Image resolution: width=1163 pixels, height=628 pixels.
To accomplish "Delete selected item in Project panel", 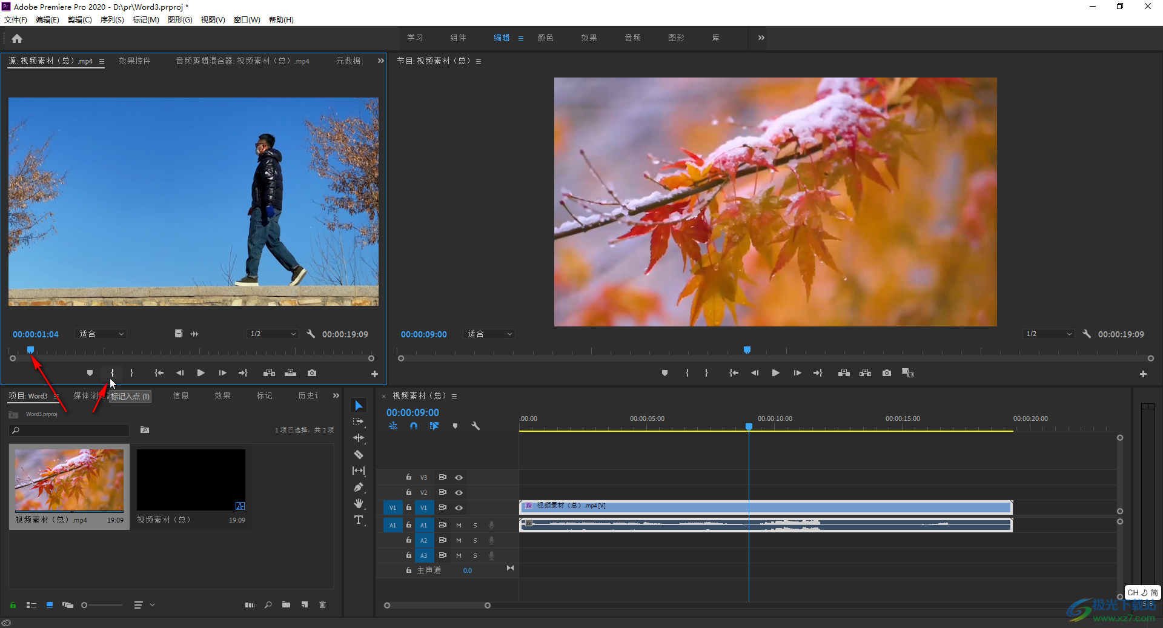I will [323, 604].
